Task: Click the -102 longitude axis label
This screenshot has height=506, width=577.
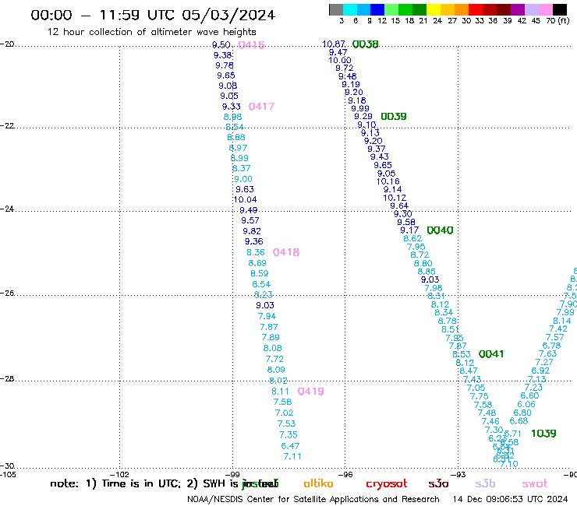Action: [x=119, y=474]
